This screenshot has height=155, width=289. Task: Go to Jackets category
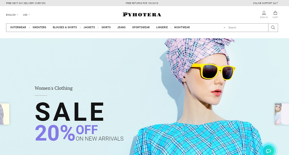pos(89,27)
